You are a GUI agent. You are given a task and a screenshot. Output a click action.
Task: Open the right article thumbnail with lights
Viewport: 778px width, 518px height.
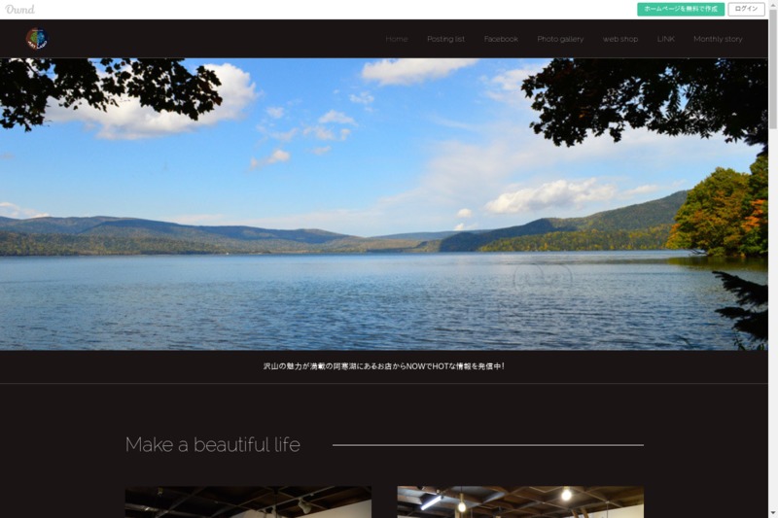tap(520, 501)
